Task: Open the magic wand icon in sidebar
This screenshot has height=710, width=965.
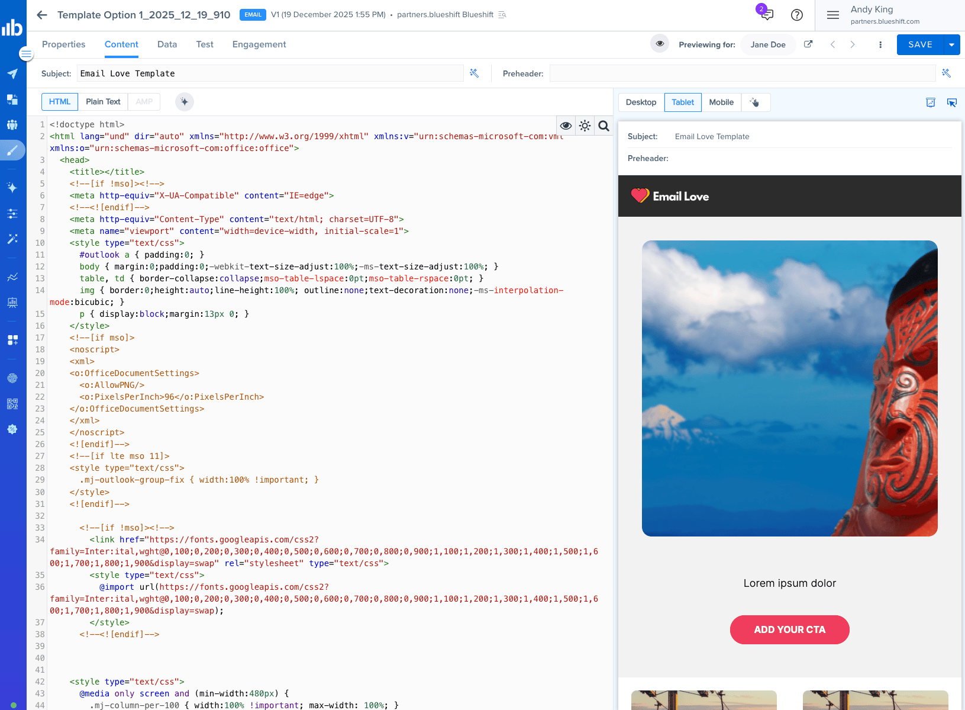Action: tap(12, 239)
